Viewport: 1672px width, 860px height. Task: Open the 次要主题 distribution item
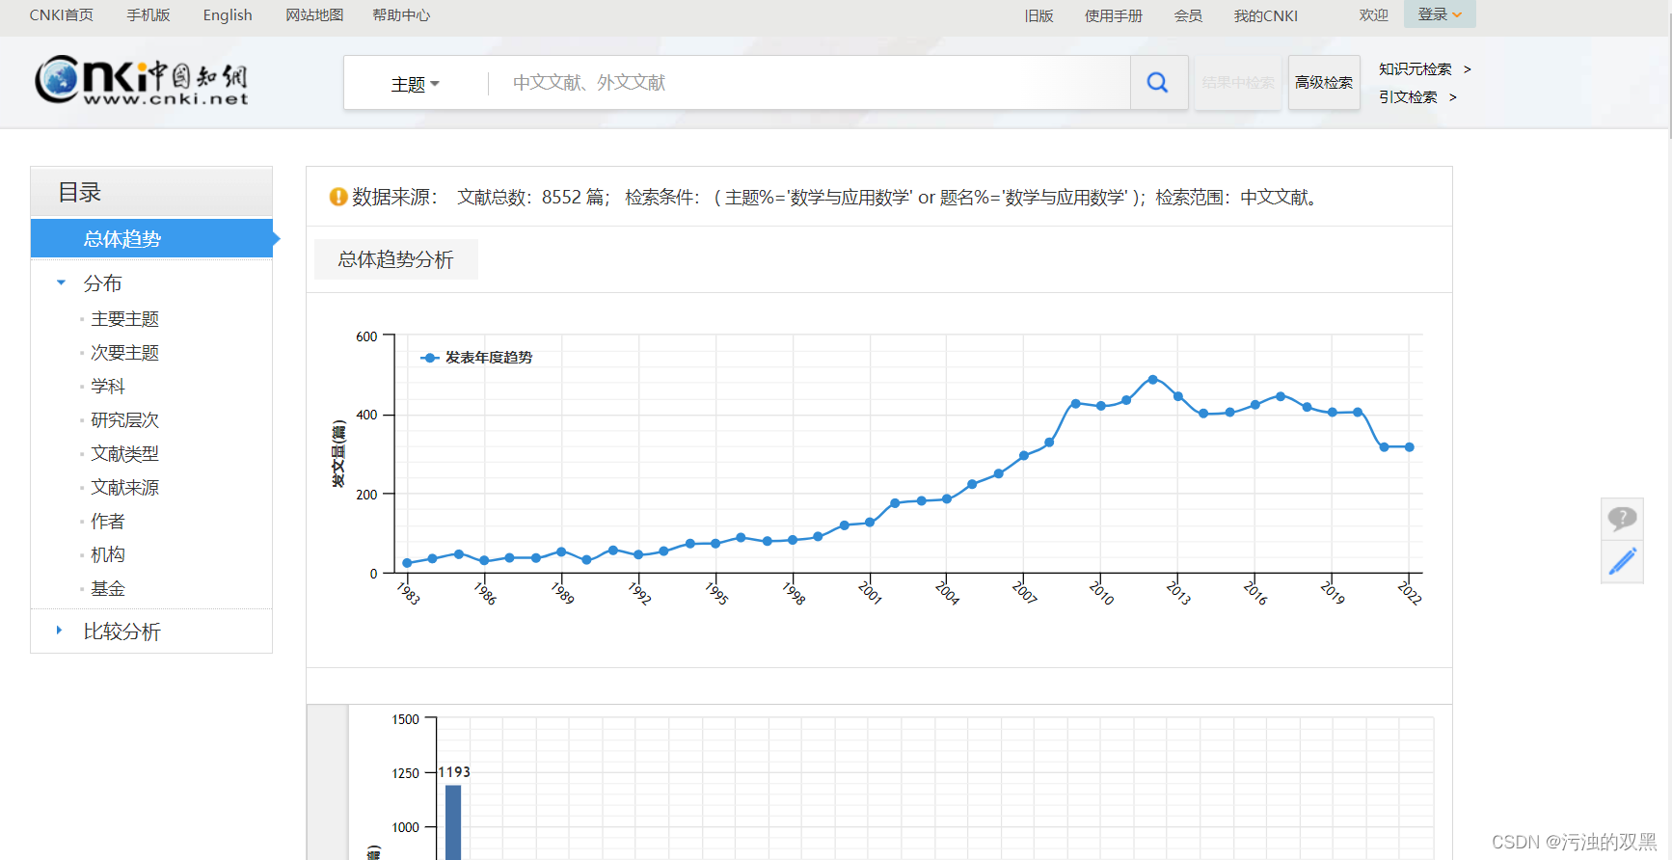(124, 352)
